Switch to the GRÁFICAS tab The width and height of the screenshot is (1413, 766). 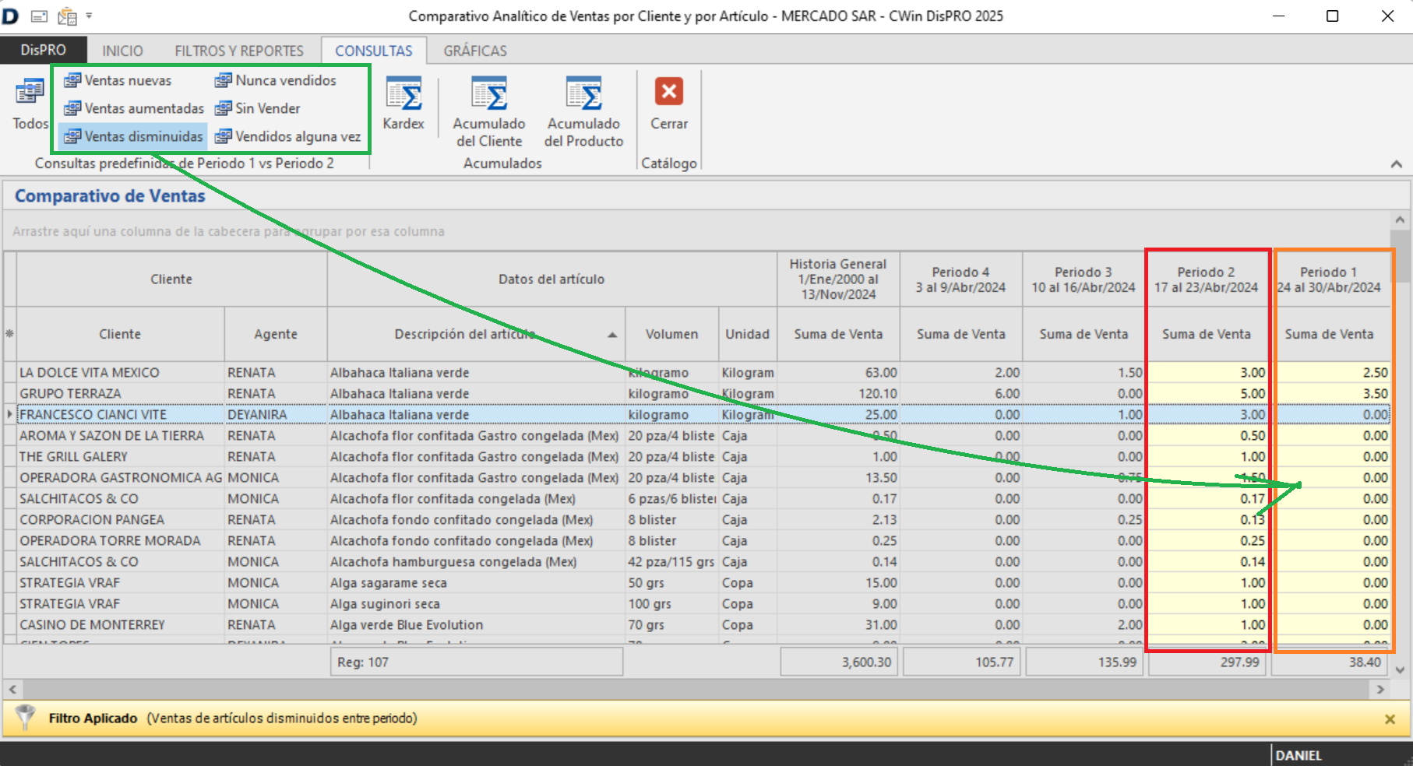(475, 51)
